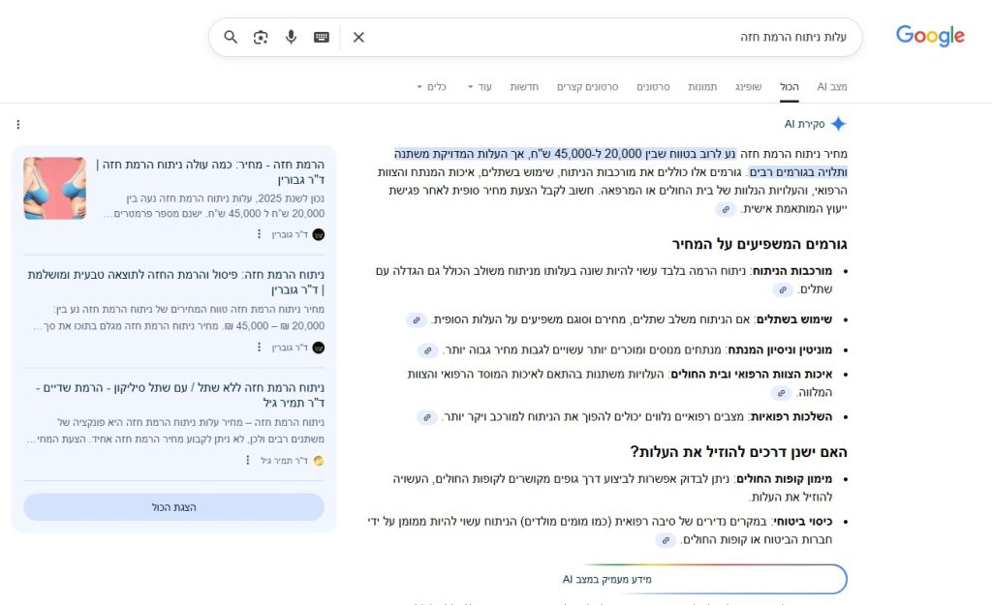Open options menu for first ד"ר גוברין result
This screenshot has width=992, height=605.
pos(259,234)
